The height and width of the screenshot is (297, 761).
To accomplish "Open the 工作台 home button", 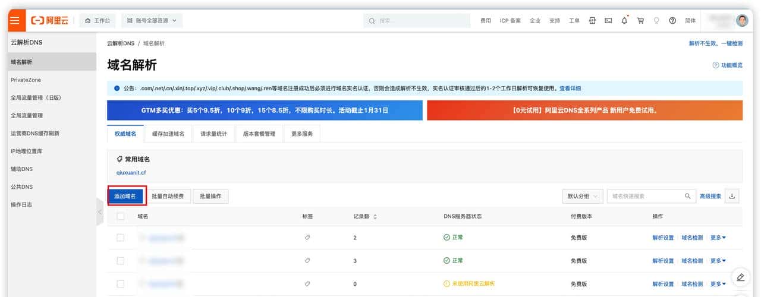I will click(98, 21).
